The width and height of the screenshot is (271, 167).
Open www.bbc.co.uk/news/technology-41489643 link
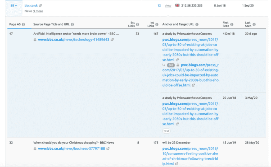click(74, 40)
